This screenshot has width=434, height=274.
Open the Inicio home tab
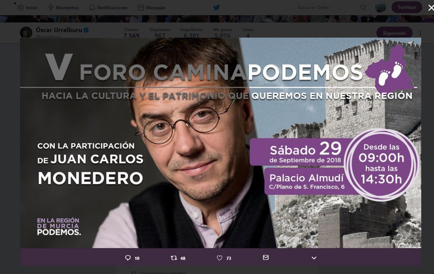[x=27, y=8]
